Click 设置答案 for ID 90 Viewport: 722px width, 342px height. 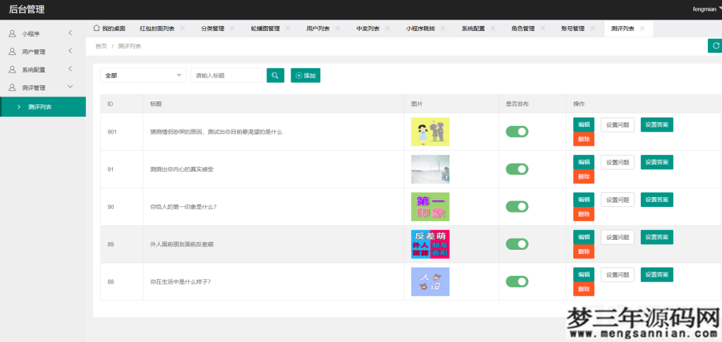(x=657, y=200)
